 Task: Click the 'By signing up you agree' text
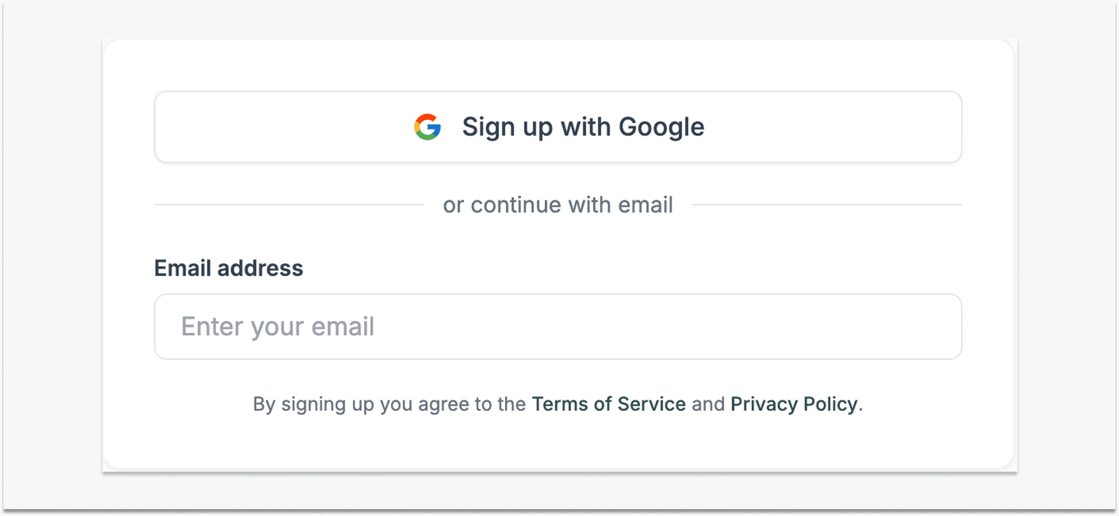389,404
